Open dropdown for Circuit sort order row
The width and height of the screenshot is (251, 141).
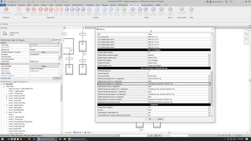pos(209,76)
